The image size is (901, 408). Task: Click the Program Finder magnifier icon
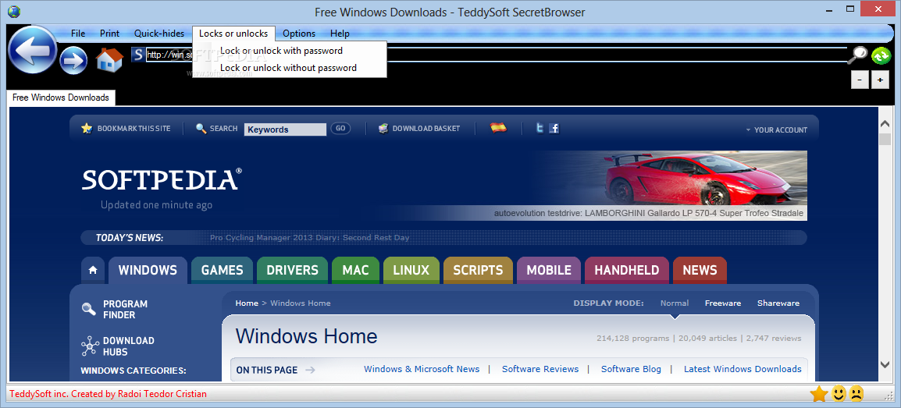pos(89,309)
